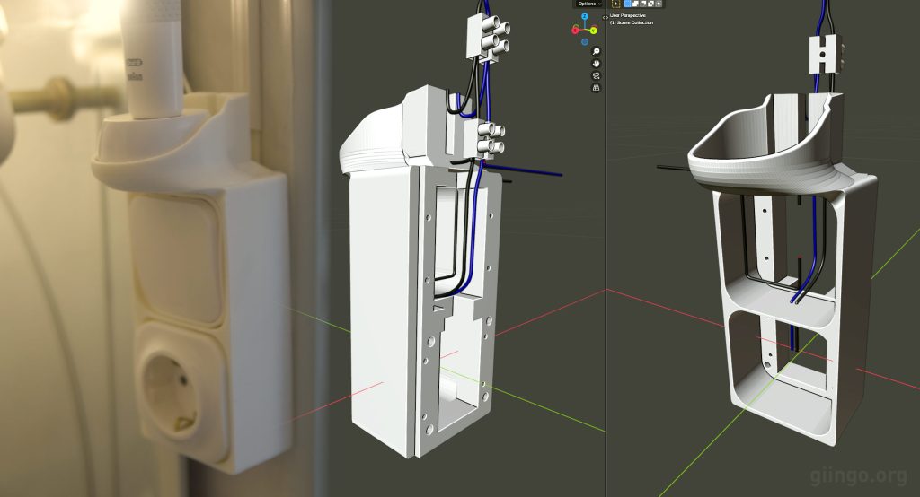Viewport: 920px width, 497px height.
Task: Click the blue Z axis on navigation gizmo
Action: [x=585, y=16]
